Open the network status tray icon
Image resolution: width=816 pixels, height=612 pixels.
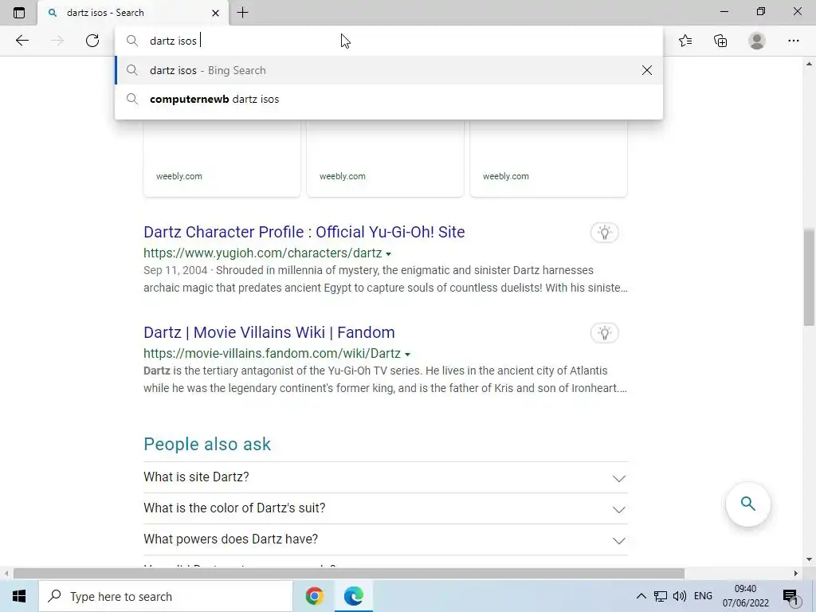tap(661, 596)
